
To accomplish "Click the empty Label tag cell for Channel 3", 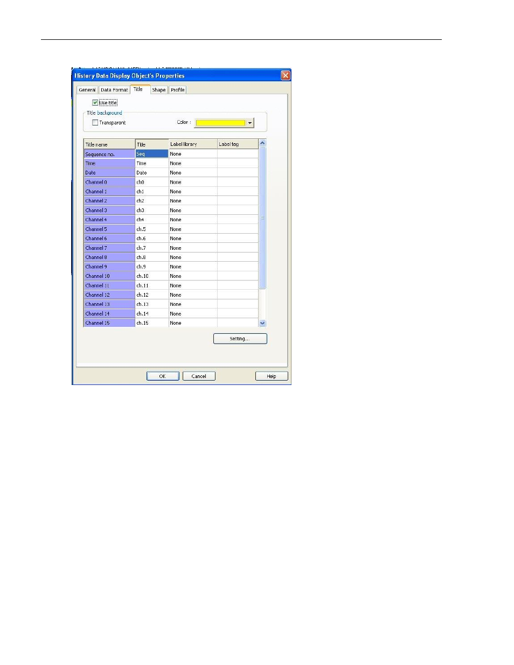I will [x=238, y=211].
